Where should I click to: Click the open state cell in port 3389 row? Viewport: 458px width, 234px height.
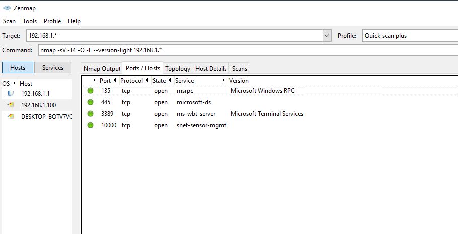pos(161,114)
